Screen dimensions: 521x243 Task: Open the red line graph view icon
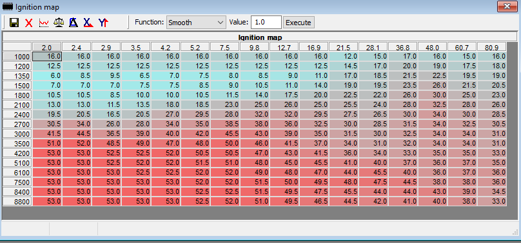click(x=44, y=23)
